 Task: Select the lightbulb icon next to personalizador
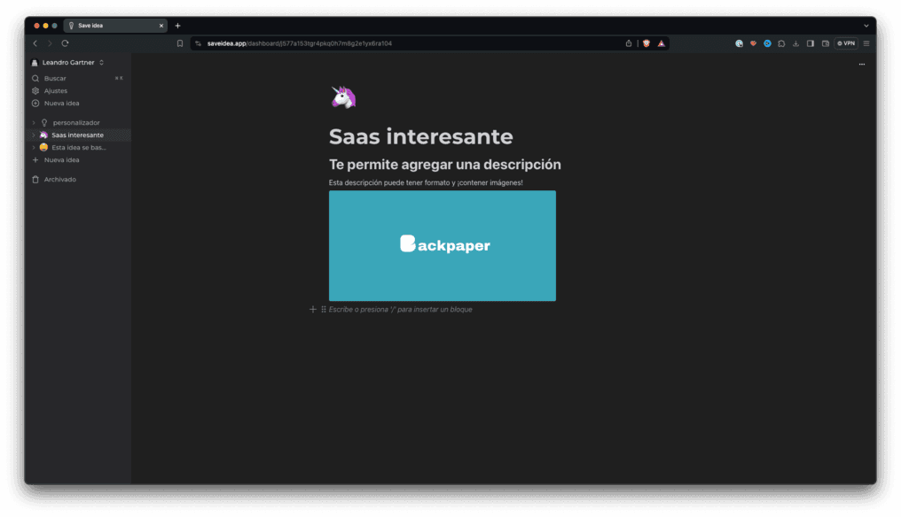[43, 122]
